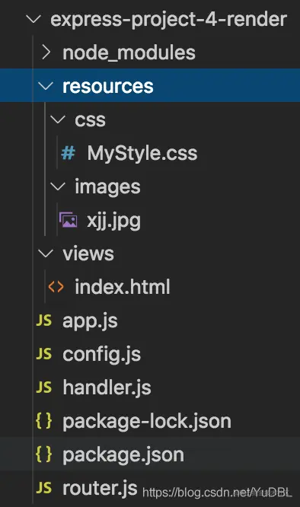Click the JS icon next to router.js
The image size is (300, 507).
point(44,488)
